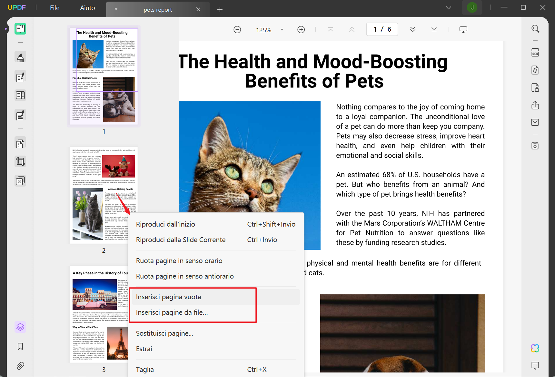The image size is (555, 377).
Task: Toggle the comment panel icon
Action: [x=535, y=365]
